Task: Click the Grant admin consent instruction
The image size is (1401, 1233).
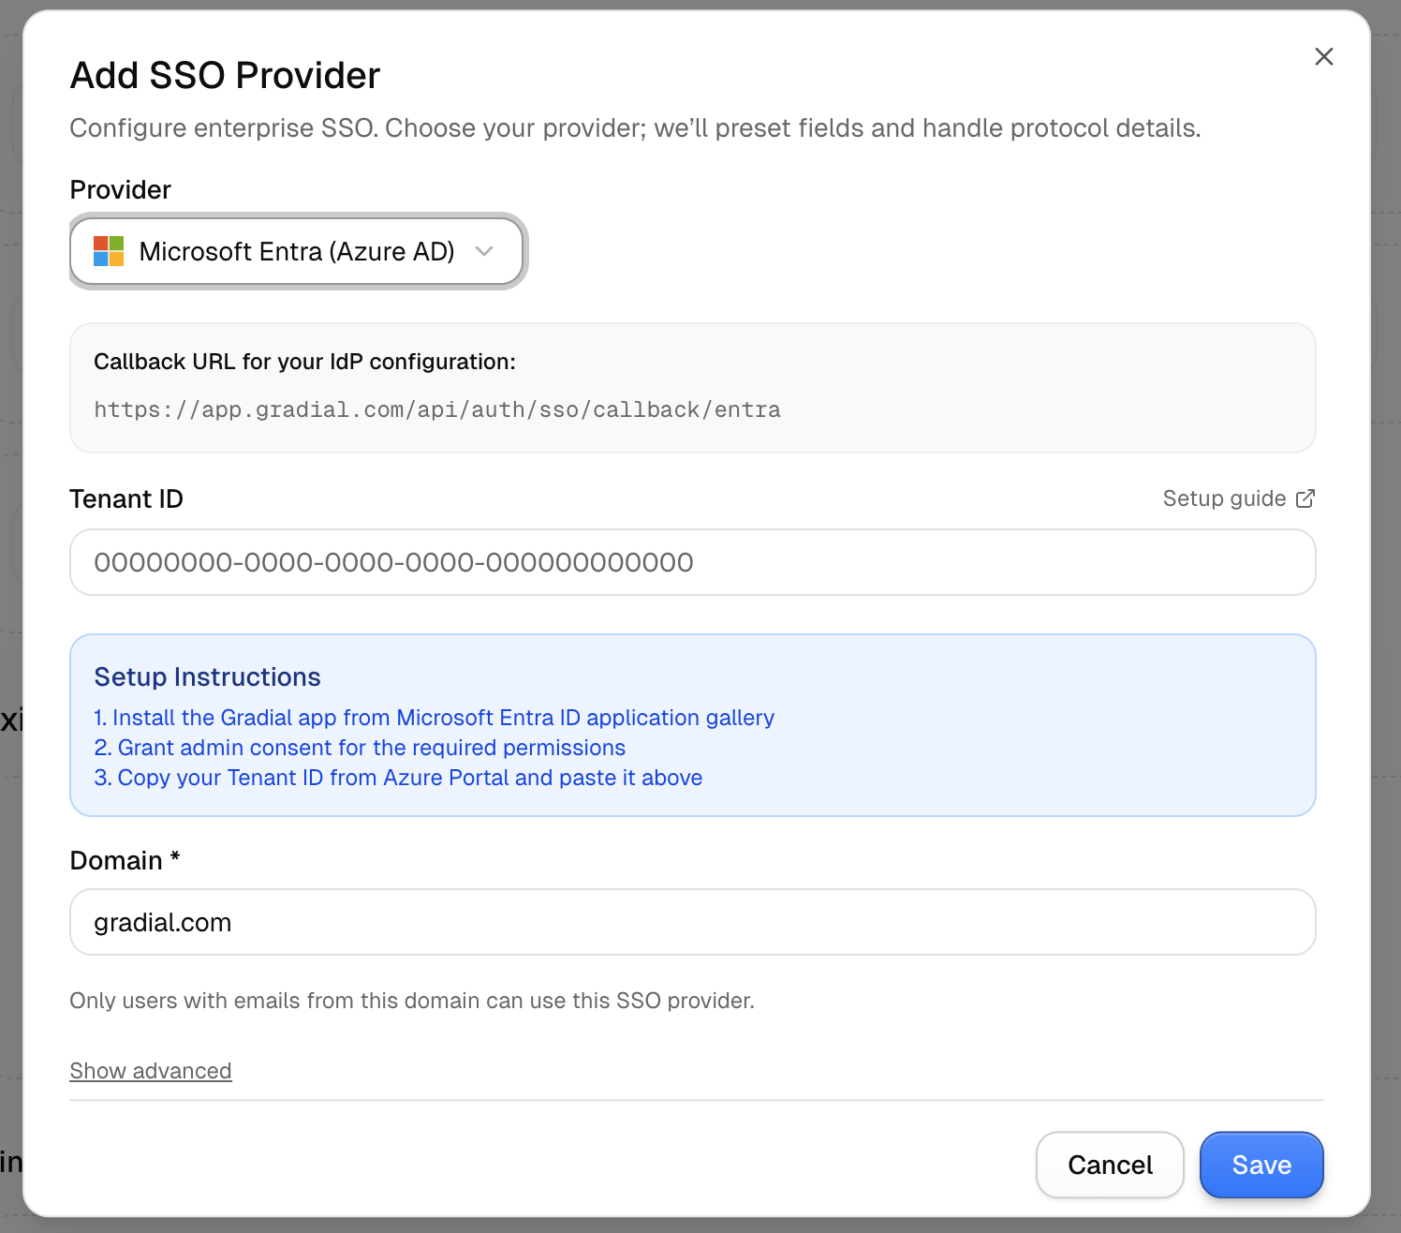Action: pos(361,748)
